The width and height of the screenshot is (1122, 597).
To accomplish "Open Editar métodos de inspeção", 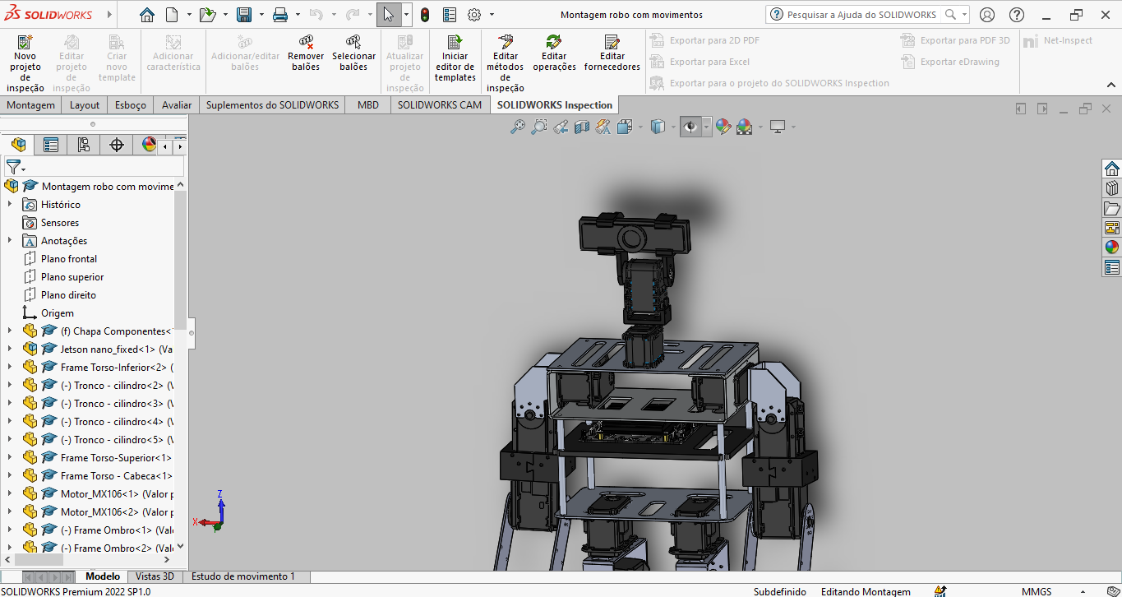I will click(506, 63).
